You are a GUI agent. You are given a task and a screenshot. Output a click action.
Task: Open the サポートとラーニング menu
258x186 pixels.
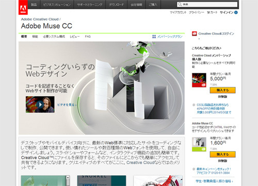(90, 5)
